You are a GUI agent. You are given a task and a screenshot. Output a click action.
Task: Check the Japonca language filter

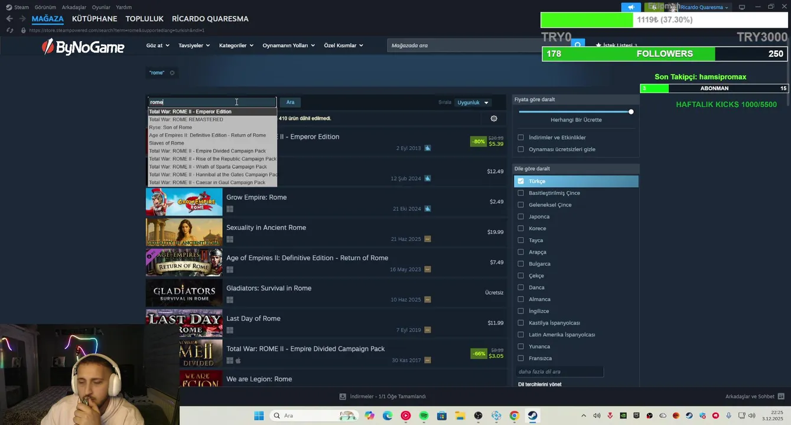520,217
